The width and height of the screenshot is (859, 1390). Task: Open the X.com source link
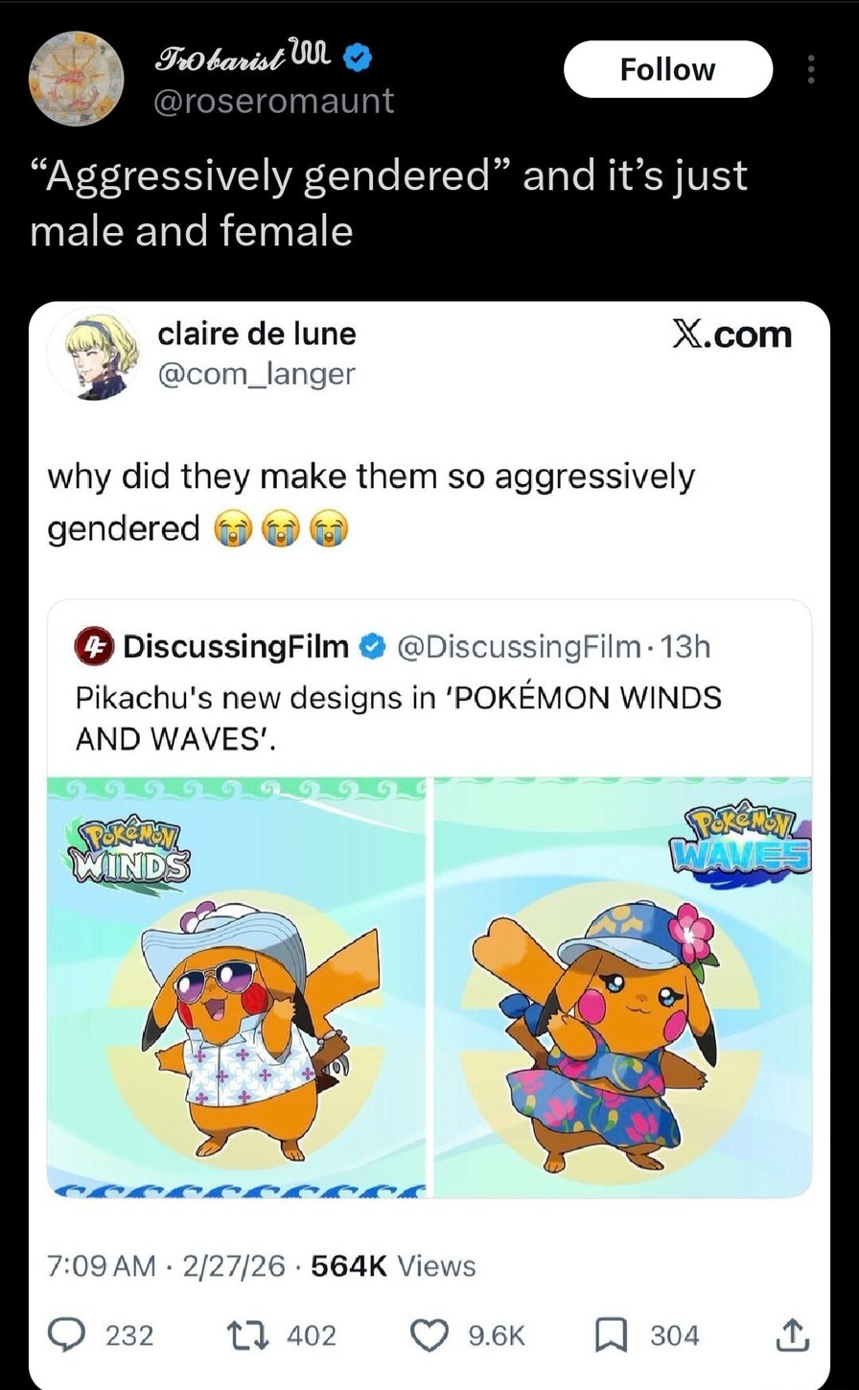731,335
